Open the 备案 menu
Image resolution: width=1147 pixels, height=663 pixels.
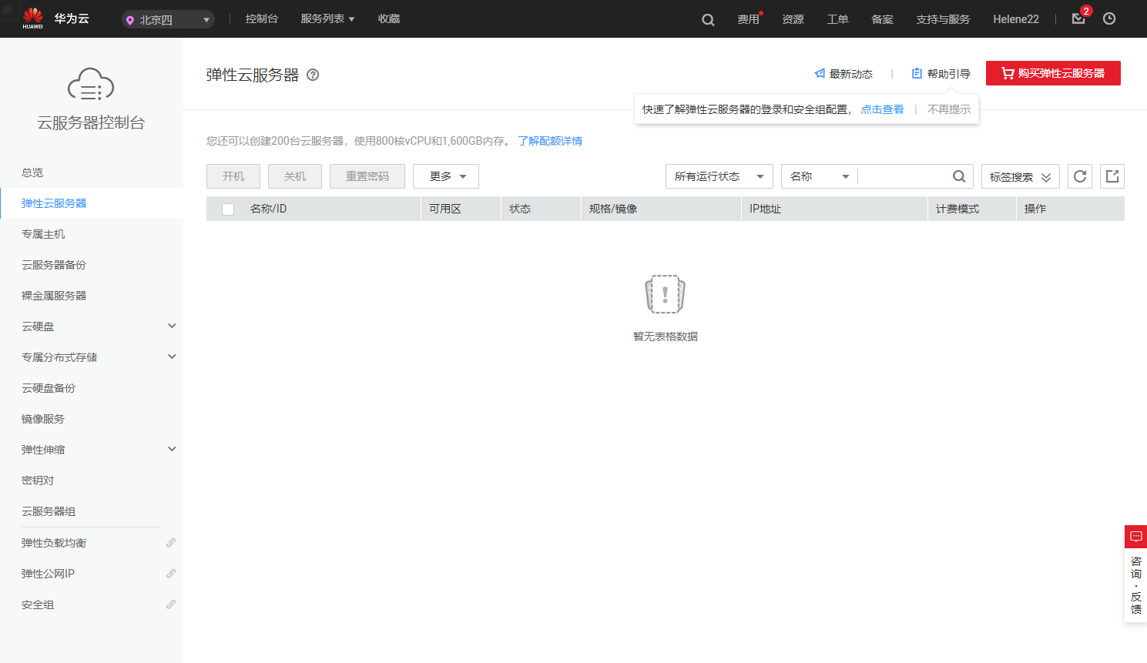882,19
